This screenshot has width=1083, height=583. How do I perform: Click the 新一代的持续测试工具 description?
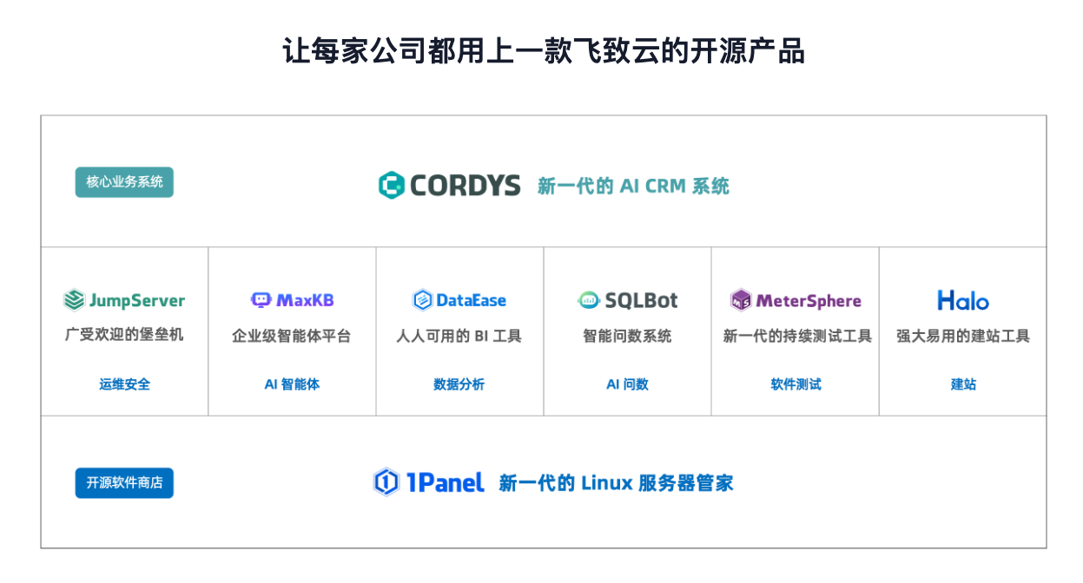[796, 336]
